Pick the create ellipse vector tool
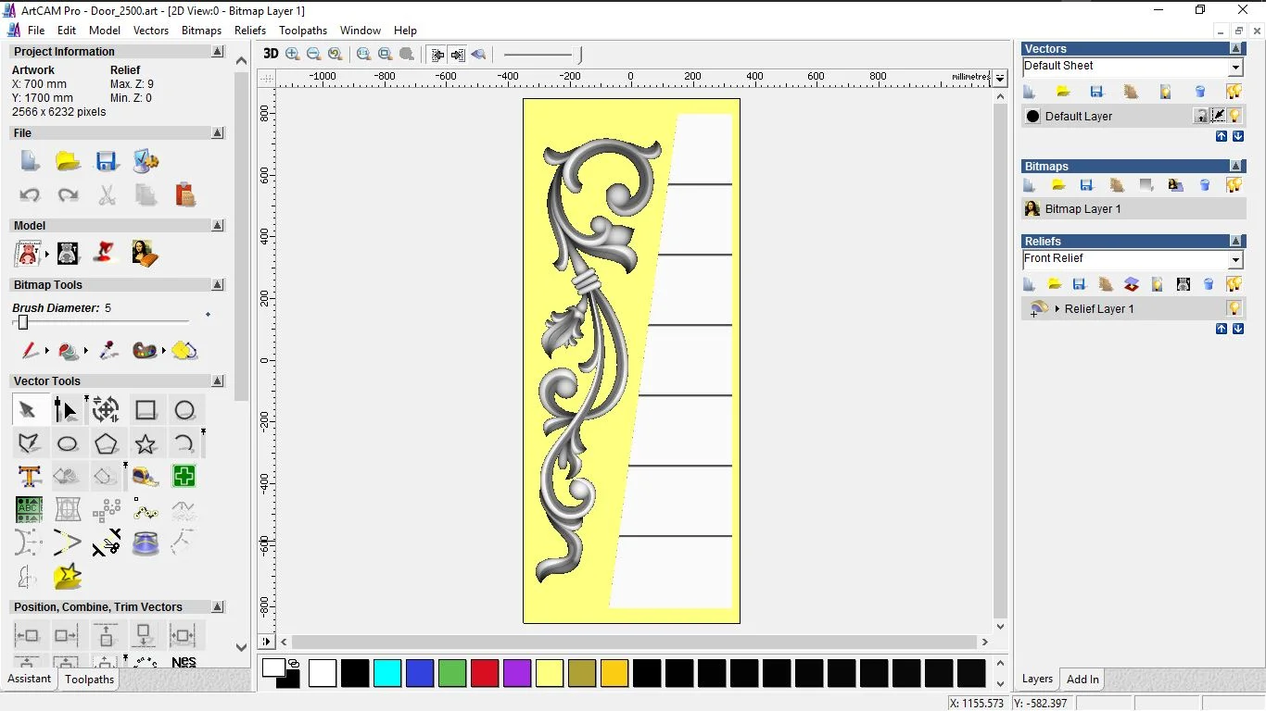 [x=68, y=443]
